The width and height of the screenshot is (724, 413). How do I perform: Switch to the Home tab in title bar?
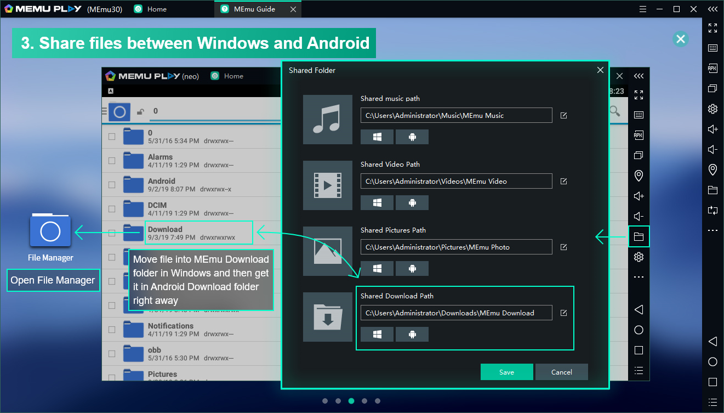click(x=156, y=9)
